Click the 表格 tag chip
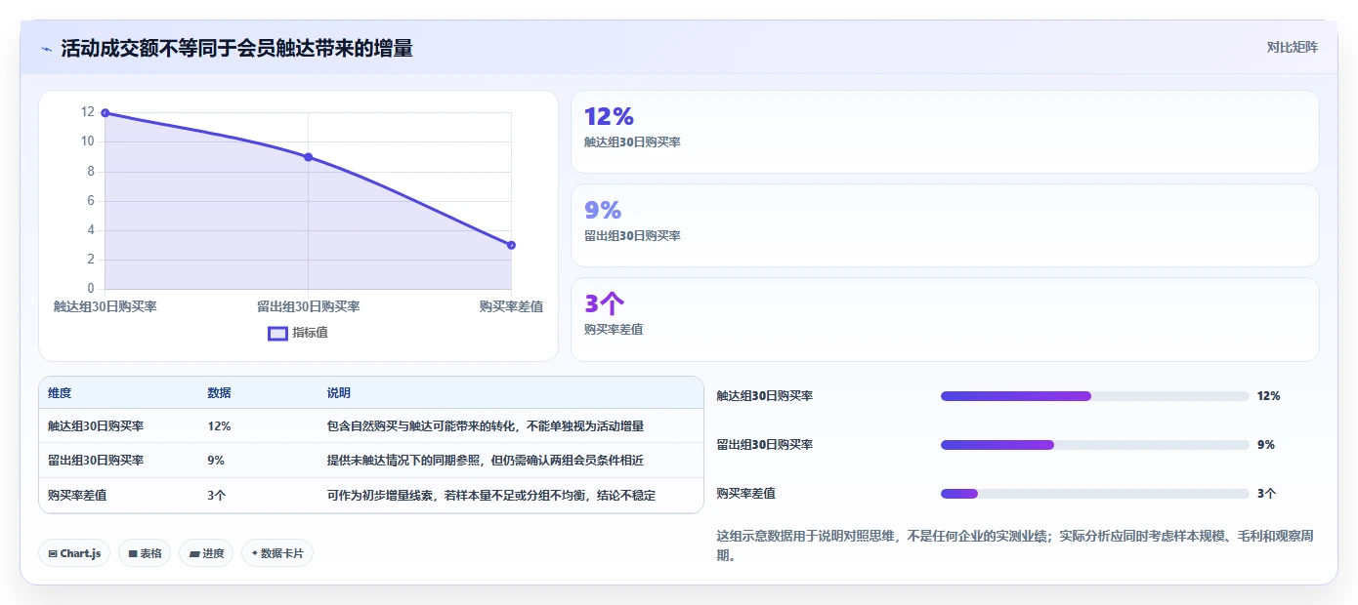 point(145,553)
